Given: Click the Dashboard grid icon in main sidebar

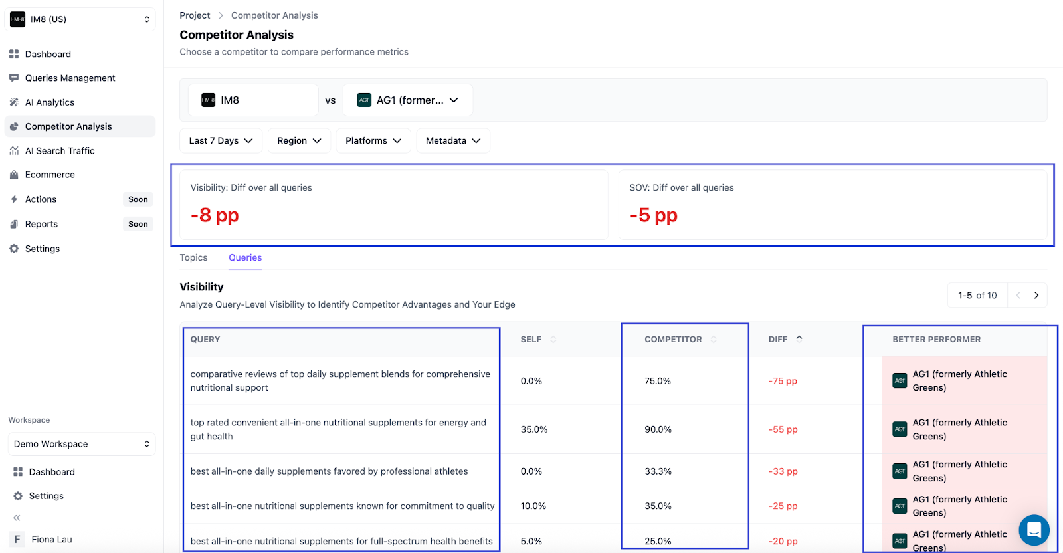Looking at the screenshot, I should (x=14, y=54).
